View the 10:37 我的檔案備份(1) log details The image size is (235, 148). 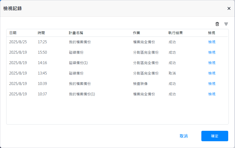click(x=212, y=94)
